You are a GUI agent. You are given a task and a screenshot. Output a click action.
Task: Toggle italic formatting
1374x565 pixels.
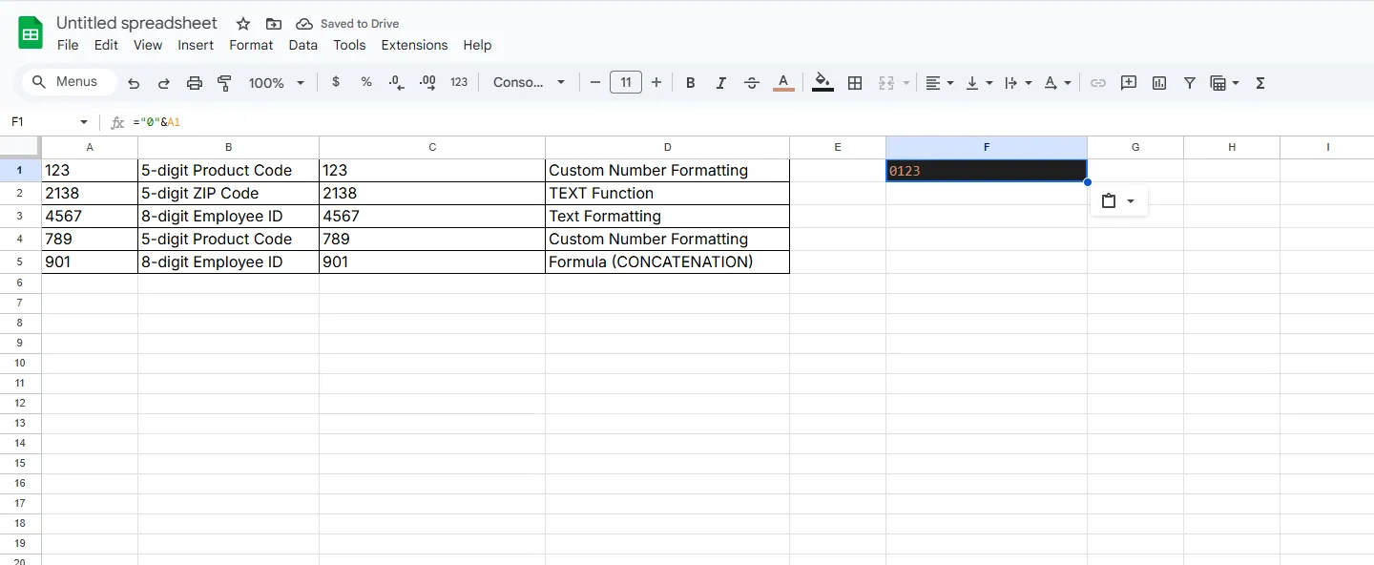pos(721,83)
